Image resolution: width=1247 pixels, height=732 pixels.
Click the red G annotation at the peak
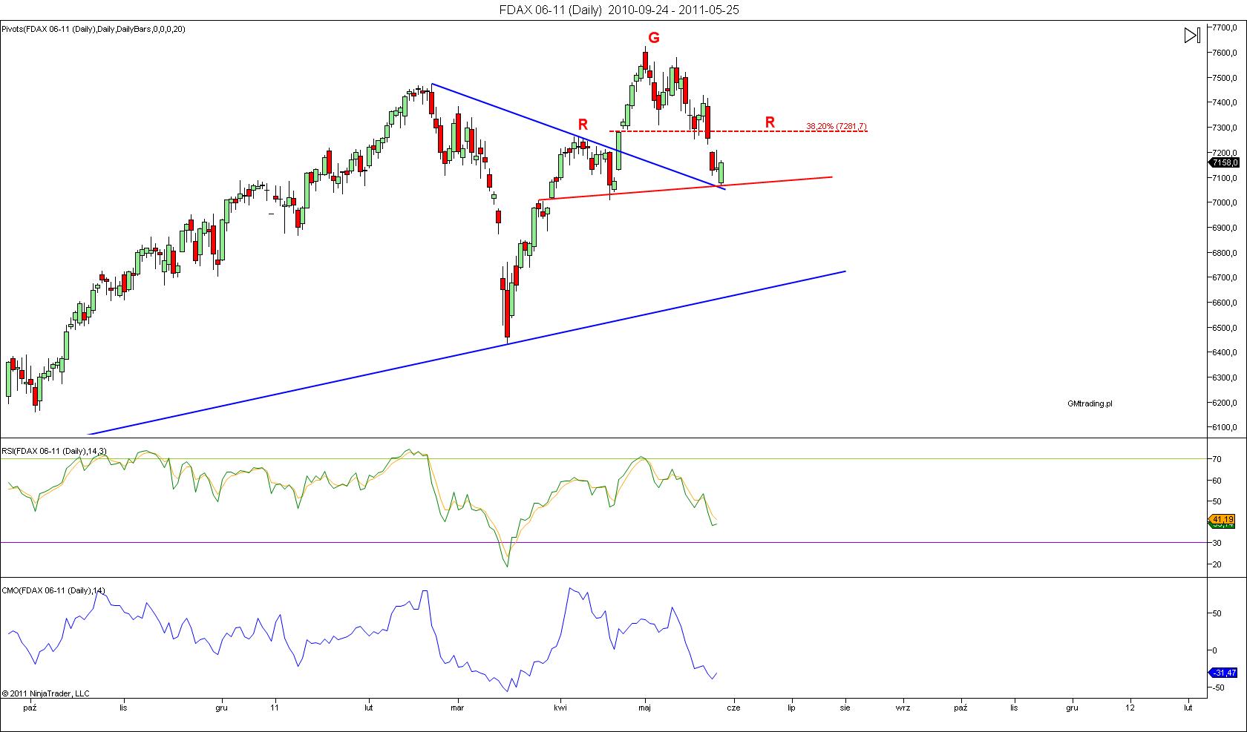tap(653, 38)
